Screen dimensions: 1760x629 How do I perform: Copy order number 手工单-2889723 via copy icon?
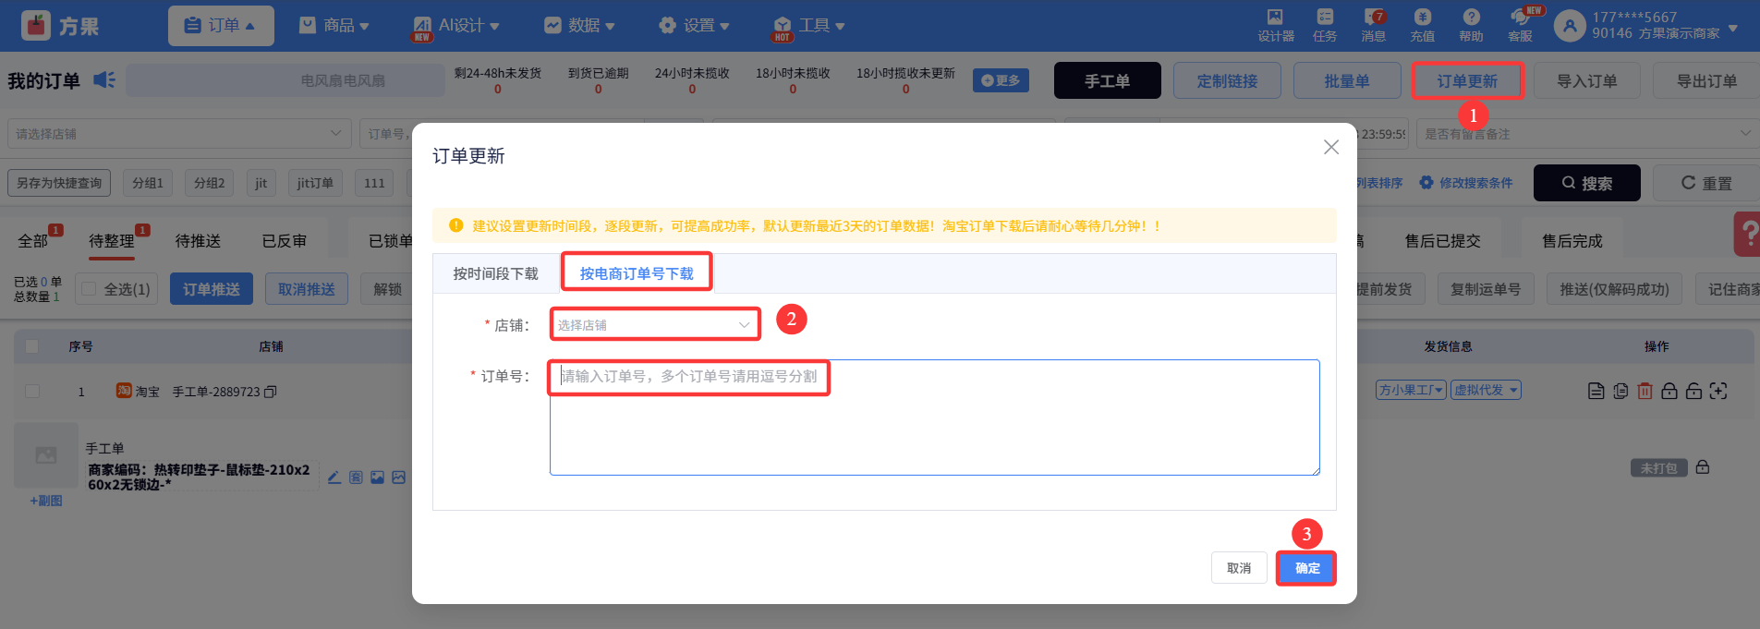pos(271,392)
